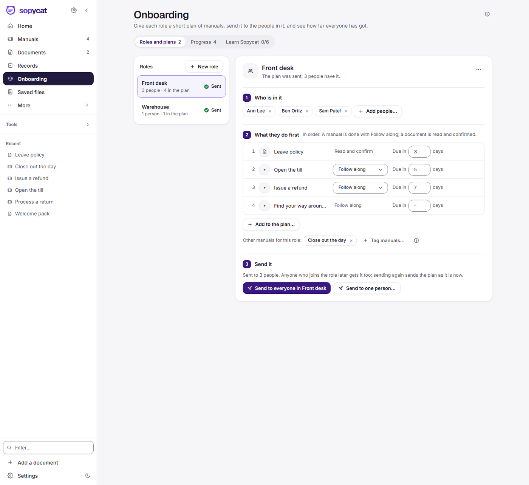Image resolution: width=529 pixels, height=485 pixels.
Task: Create a role with the New role button
Action: tap(204, 67)
